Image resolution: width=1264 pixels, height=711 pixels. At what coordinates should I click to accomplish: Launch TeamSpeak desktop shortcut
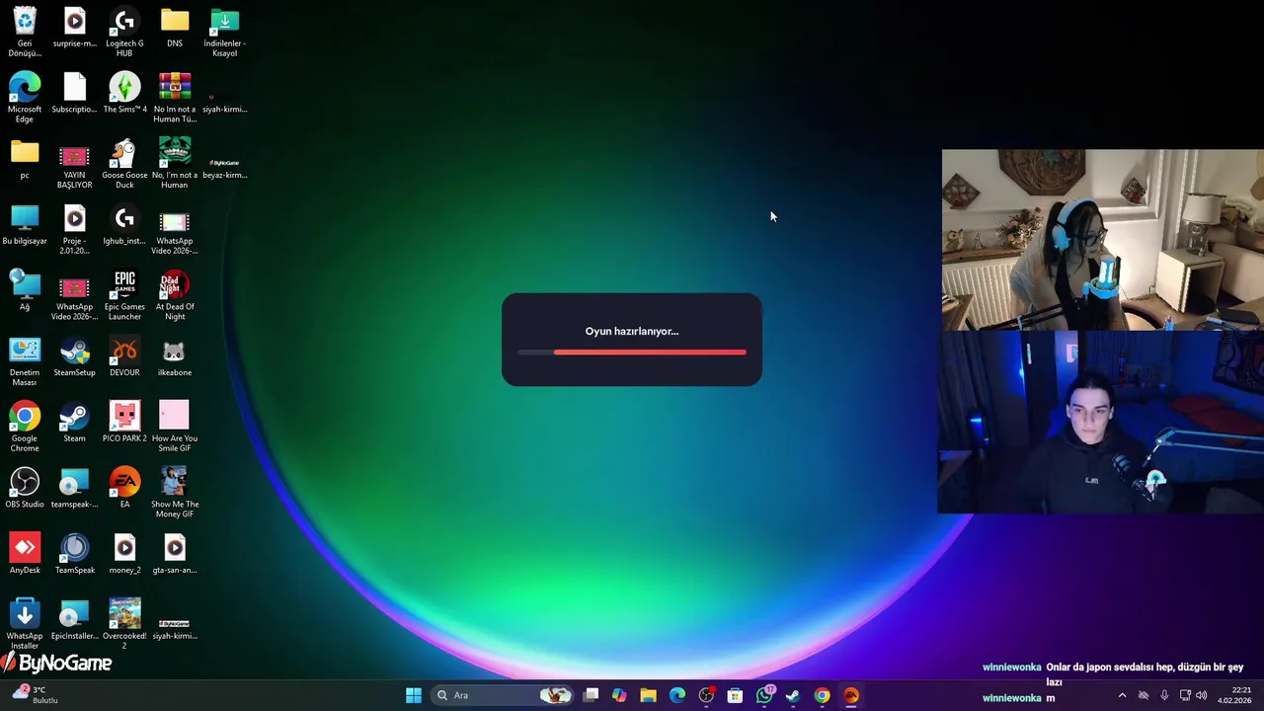tap(75, 555)
